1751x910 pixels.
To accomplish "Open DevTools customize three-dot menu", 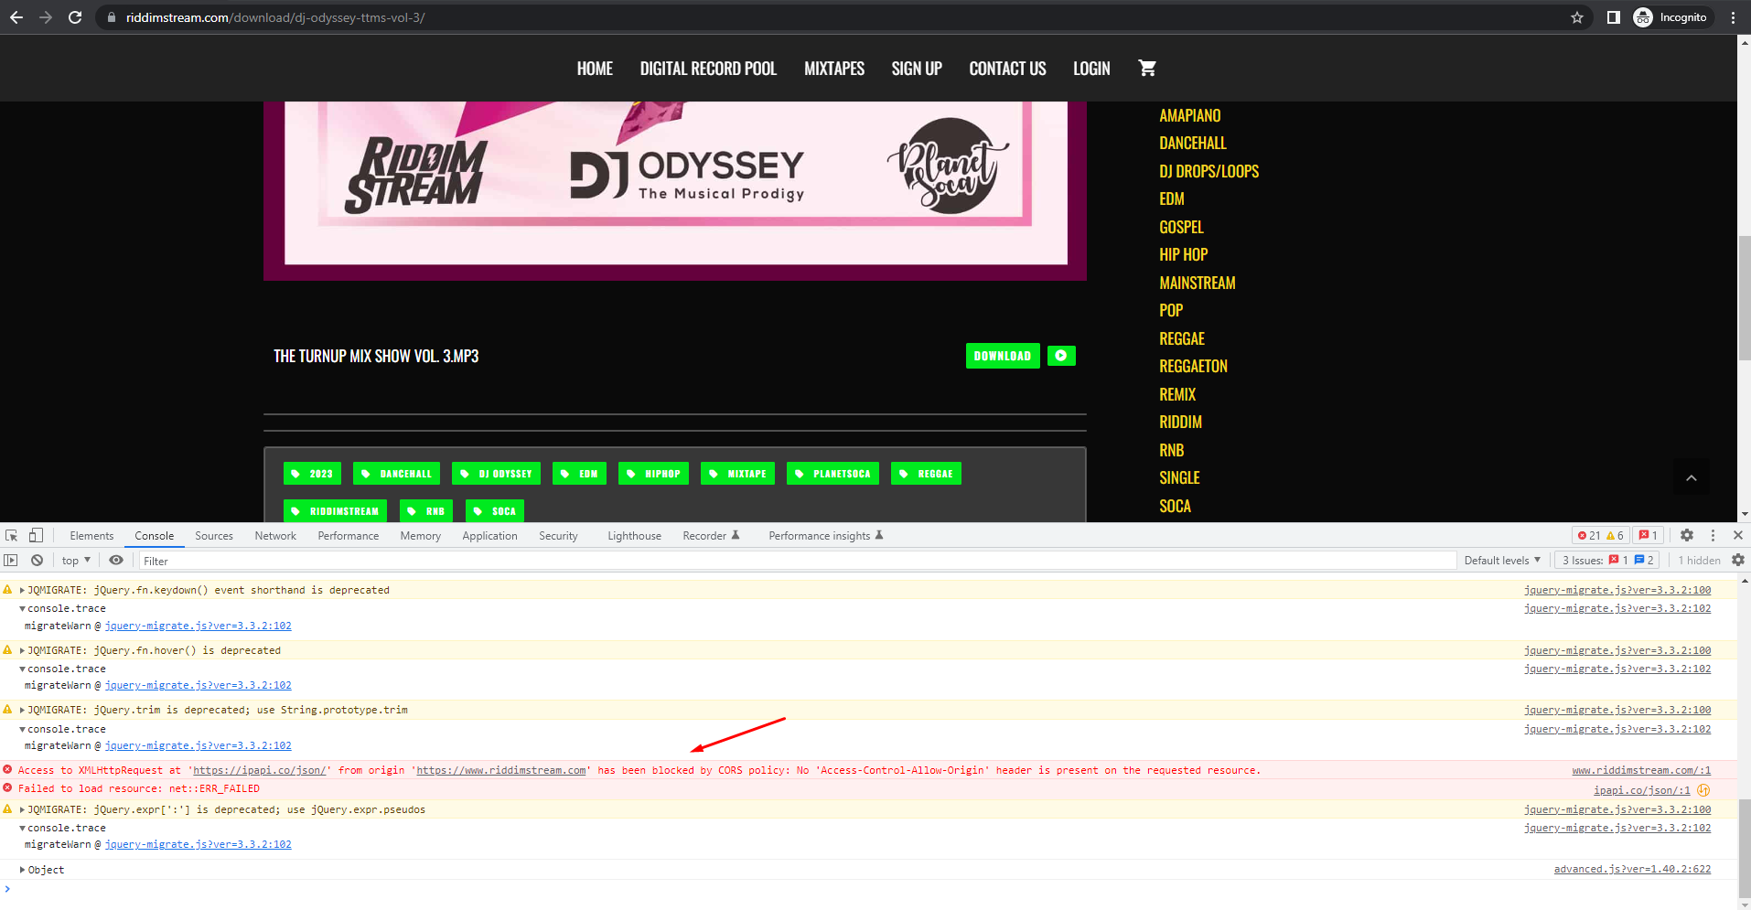I will [1713, 536].
